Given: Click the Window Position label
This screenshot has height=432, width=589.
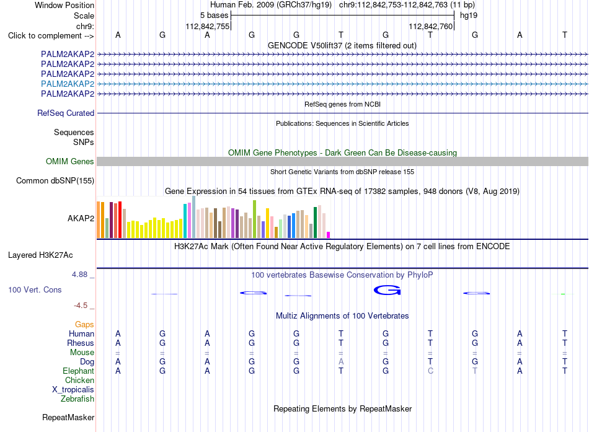Looking at the screenshot, I should point(64,5).
